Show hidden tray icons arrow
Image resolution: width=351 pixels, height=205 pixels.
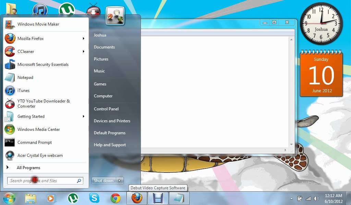click(291, 198)
